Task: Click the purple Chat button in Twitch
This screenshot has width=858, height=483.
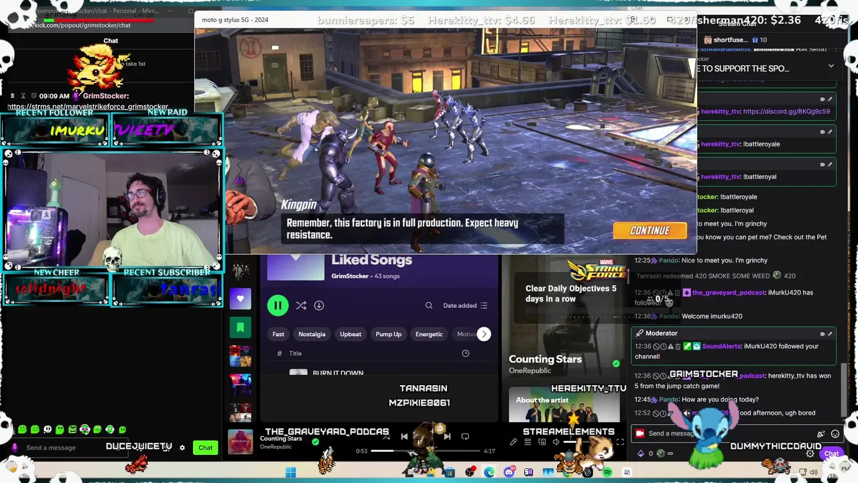Action: click(x=831, y=453)
